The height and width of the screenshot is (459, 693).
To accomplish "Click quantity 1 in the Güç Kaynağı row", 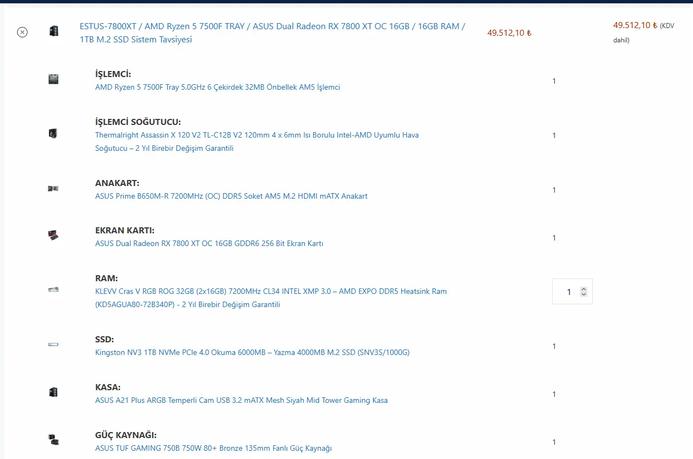I will (x=554, y=442).
